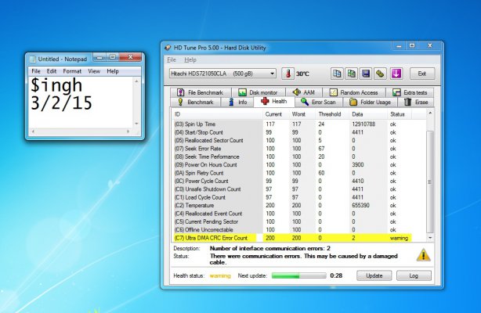
Task: Click the SMART list scroll down arrow
Action: click(x=430, y=238)
